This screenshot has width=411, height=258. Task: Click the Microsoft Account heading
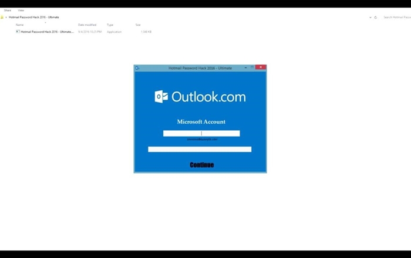(201, 122)
